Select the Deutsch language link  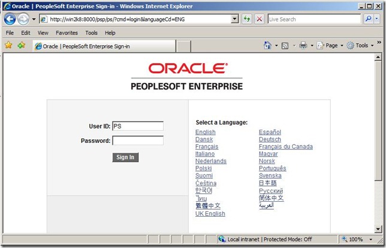pos(270,139)
